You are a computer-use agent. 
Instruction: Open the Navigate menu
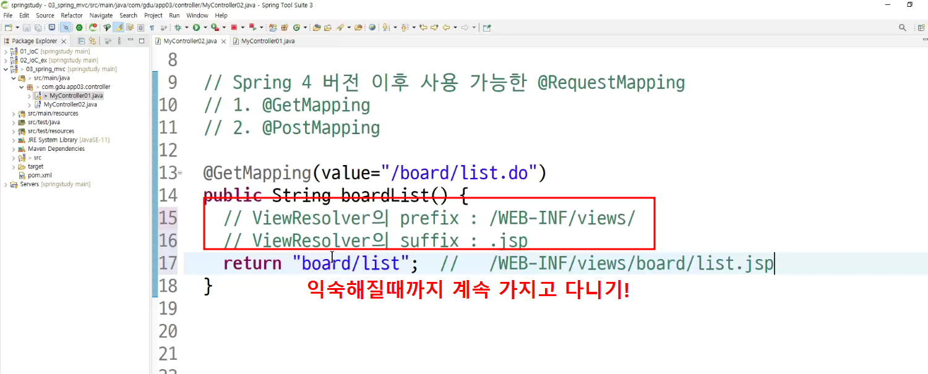coord(101,15)
